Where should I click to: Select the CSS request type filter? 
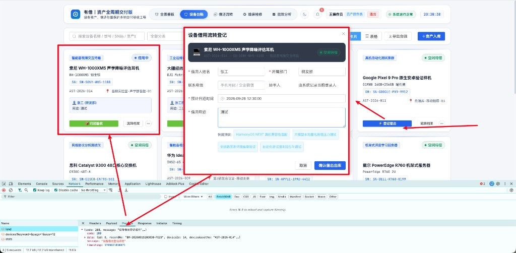pyautogui.click(x=245, y=197)
